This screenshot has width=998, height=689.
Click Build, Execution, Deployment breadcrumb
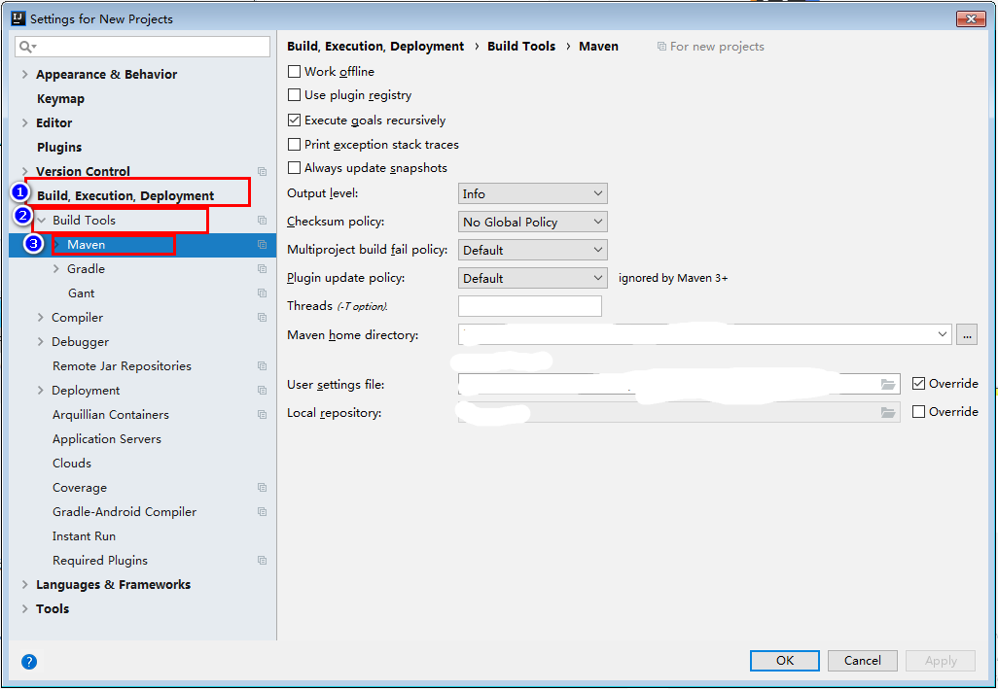pyautogui.click(x=375, y=47)
